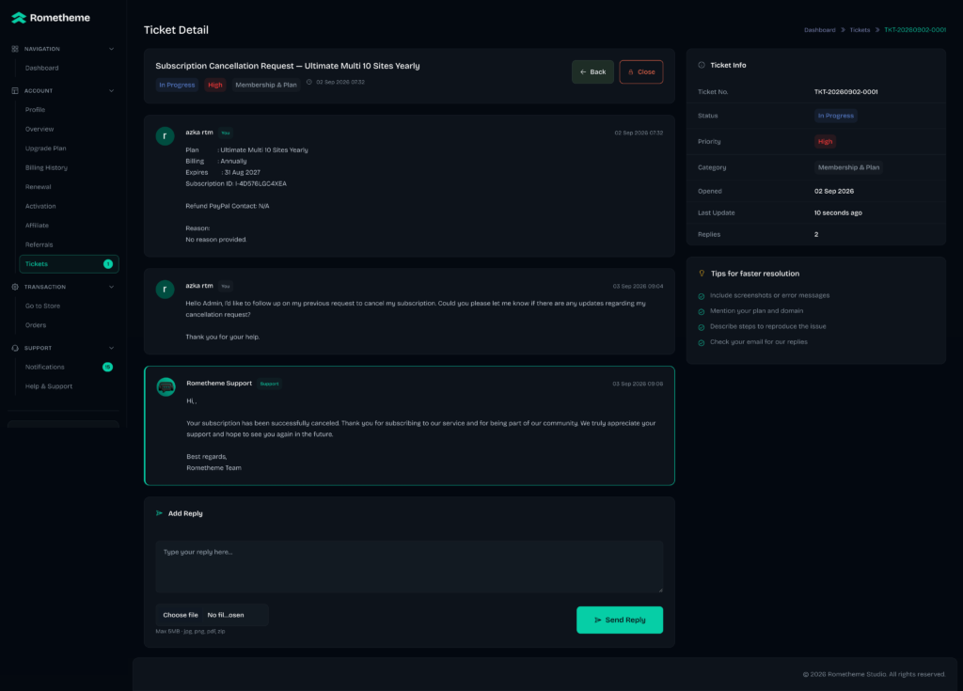Image resolution: width=963 pixels, height=691 pixels.
Task: Go to Upgrade Plan page
Action: pos(45,148)
